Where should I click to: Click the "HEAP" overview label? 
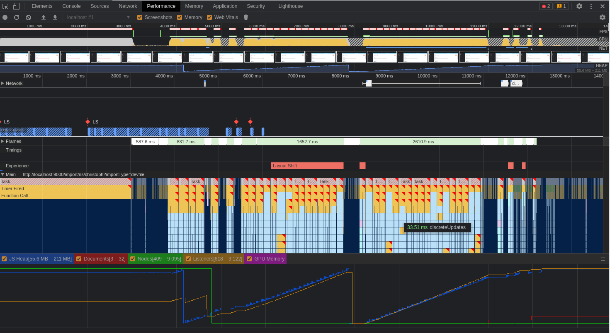[602, 65]
